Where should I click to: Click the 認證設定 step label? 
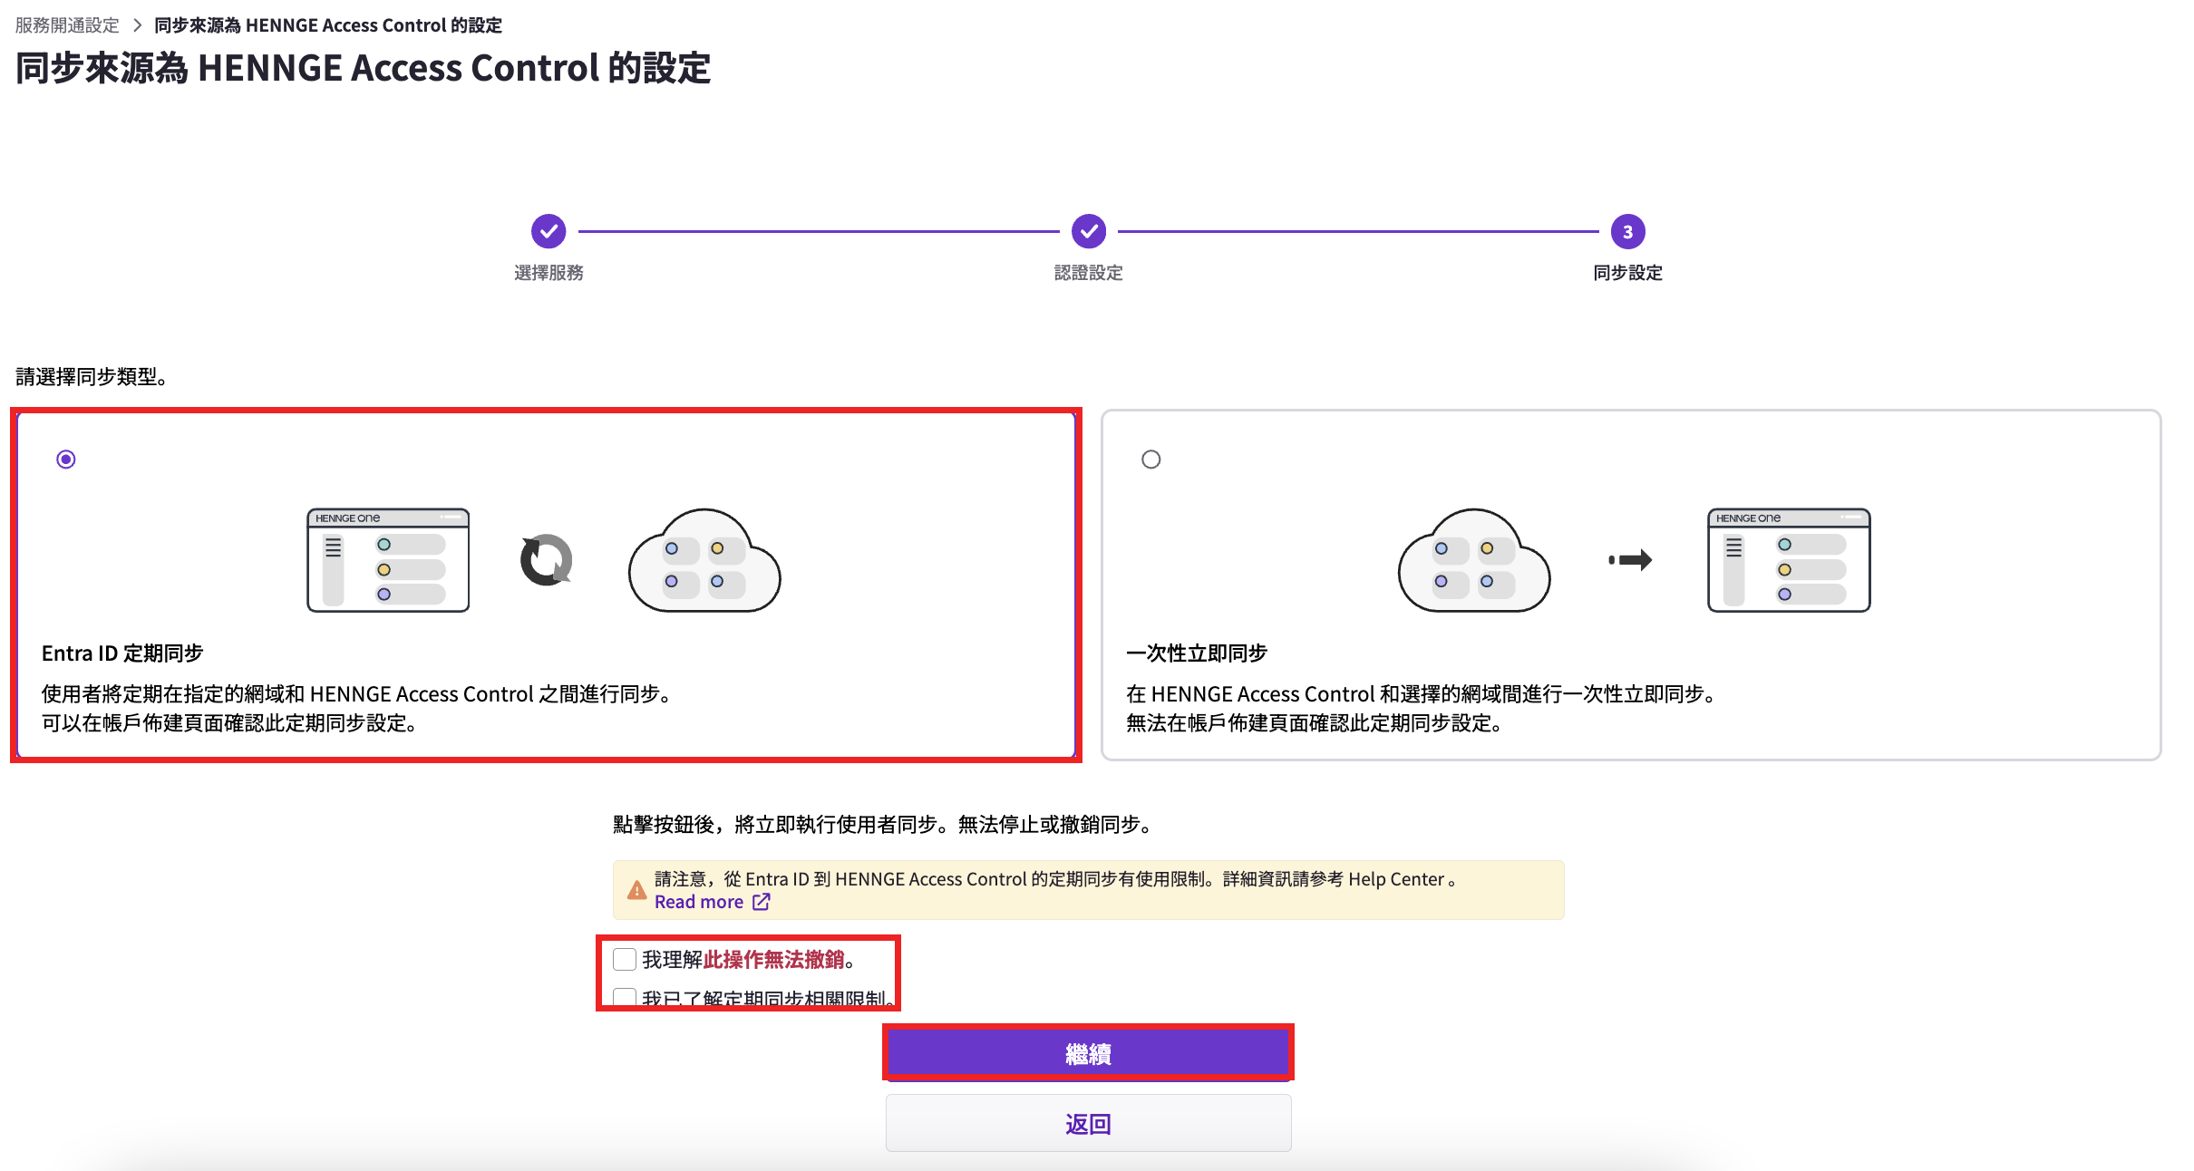click(x=1088, y=273)
